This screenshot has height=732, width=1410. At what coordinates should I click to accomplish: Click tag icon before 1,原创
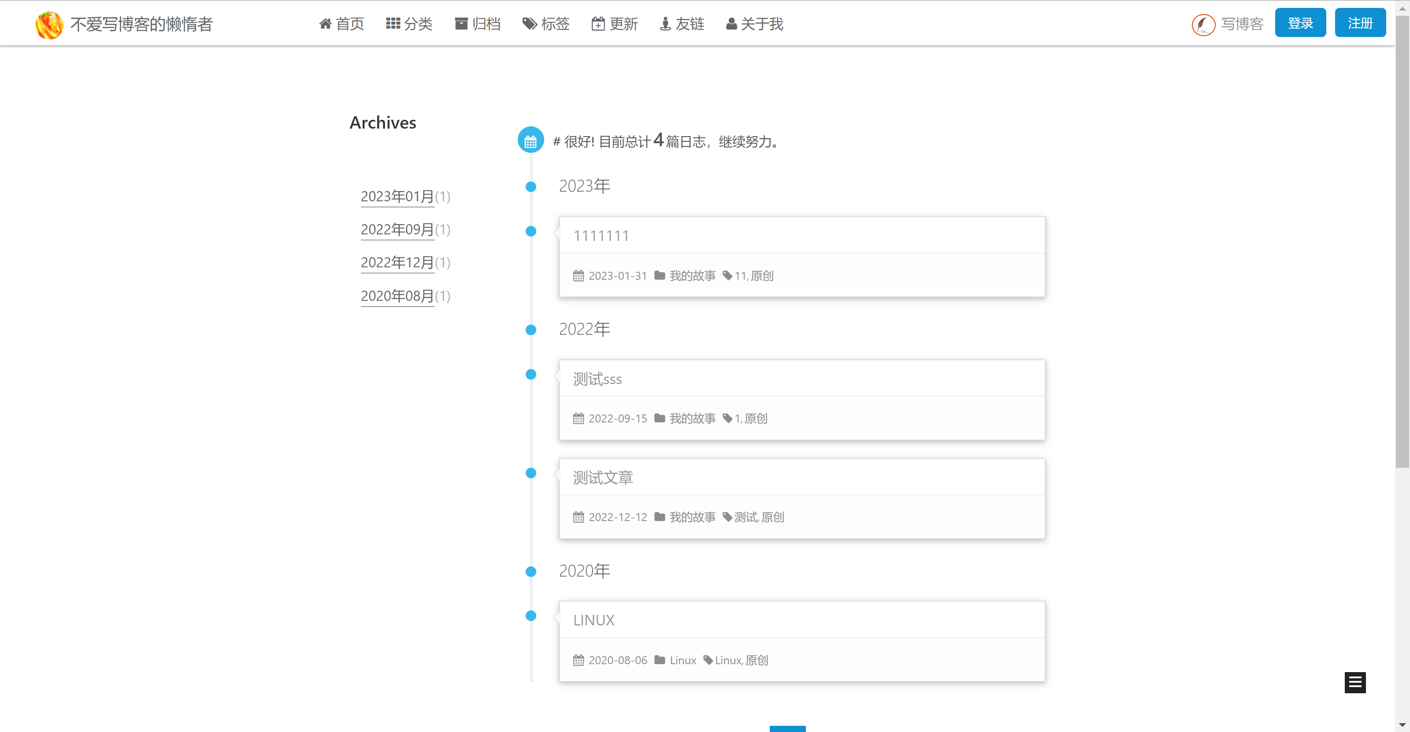727,418
